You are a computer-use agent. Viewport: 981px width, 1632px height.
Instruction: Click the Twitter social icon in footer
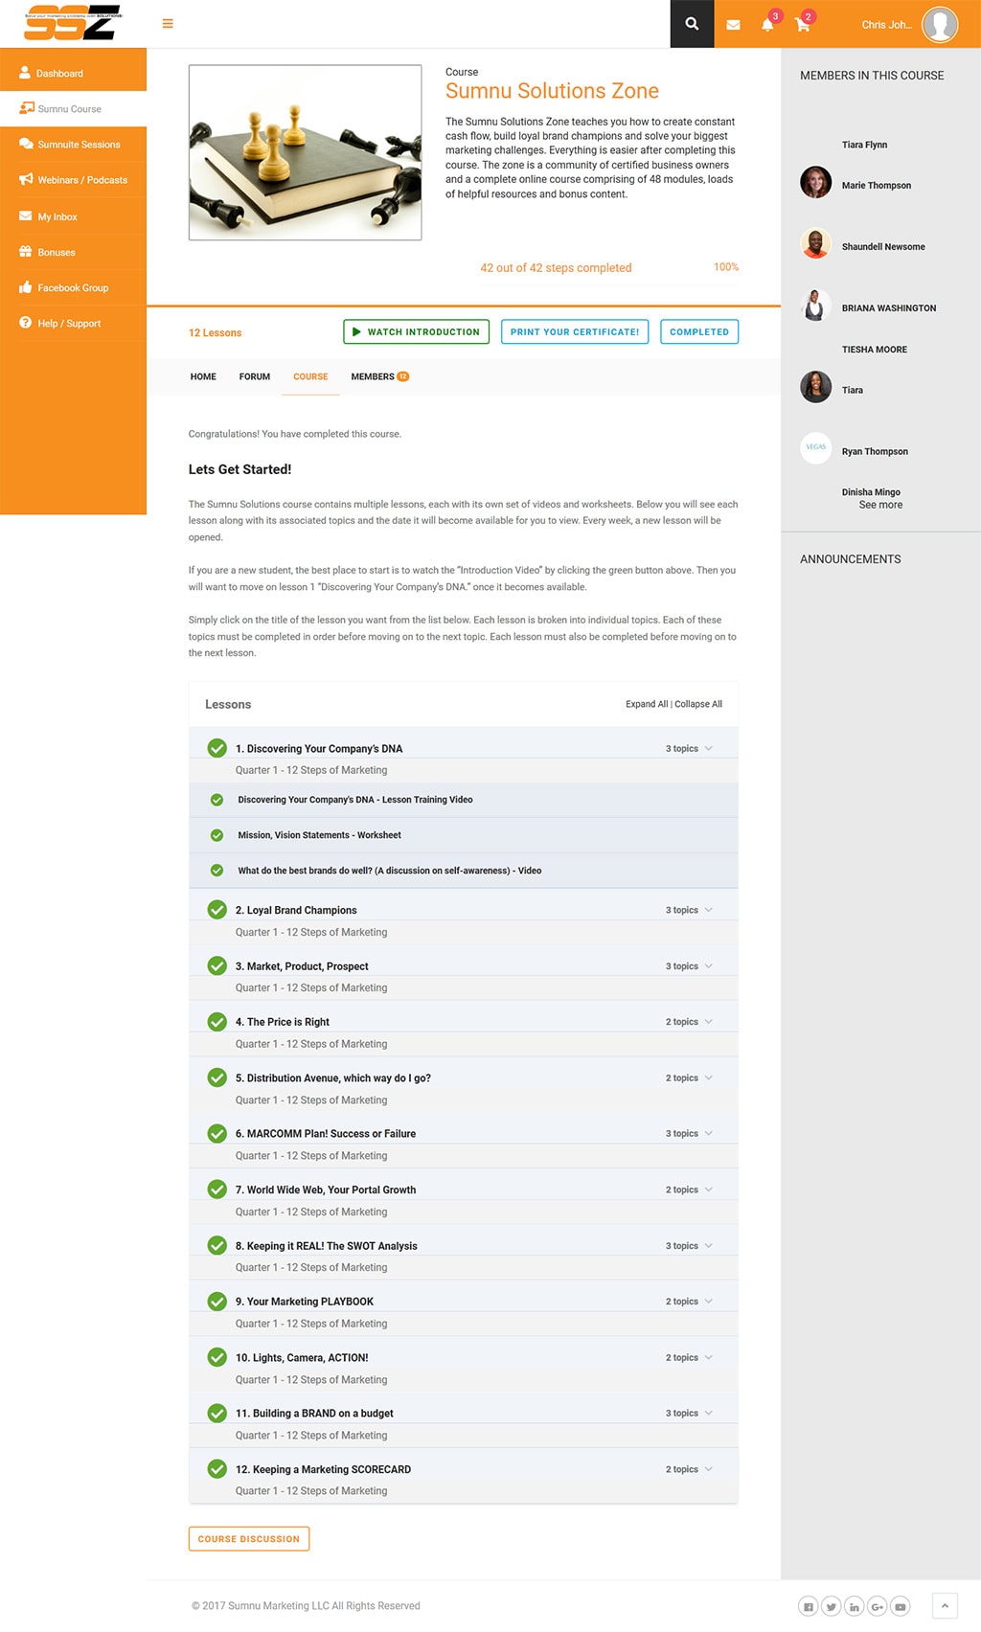[x=832, y=1606]
